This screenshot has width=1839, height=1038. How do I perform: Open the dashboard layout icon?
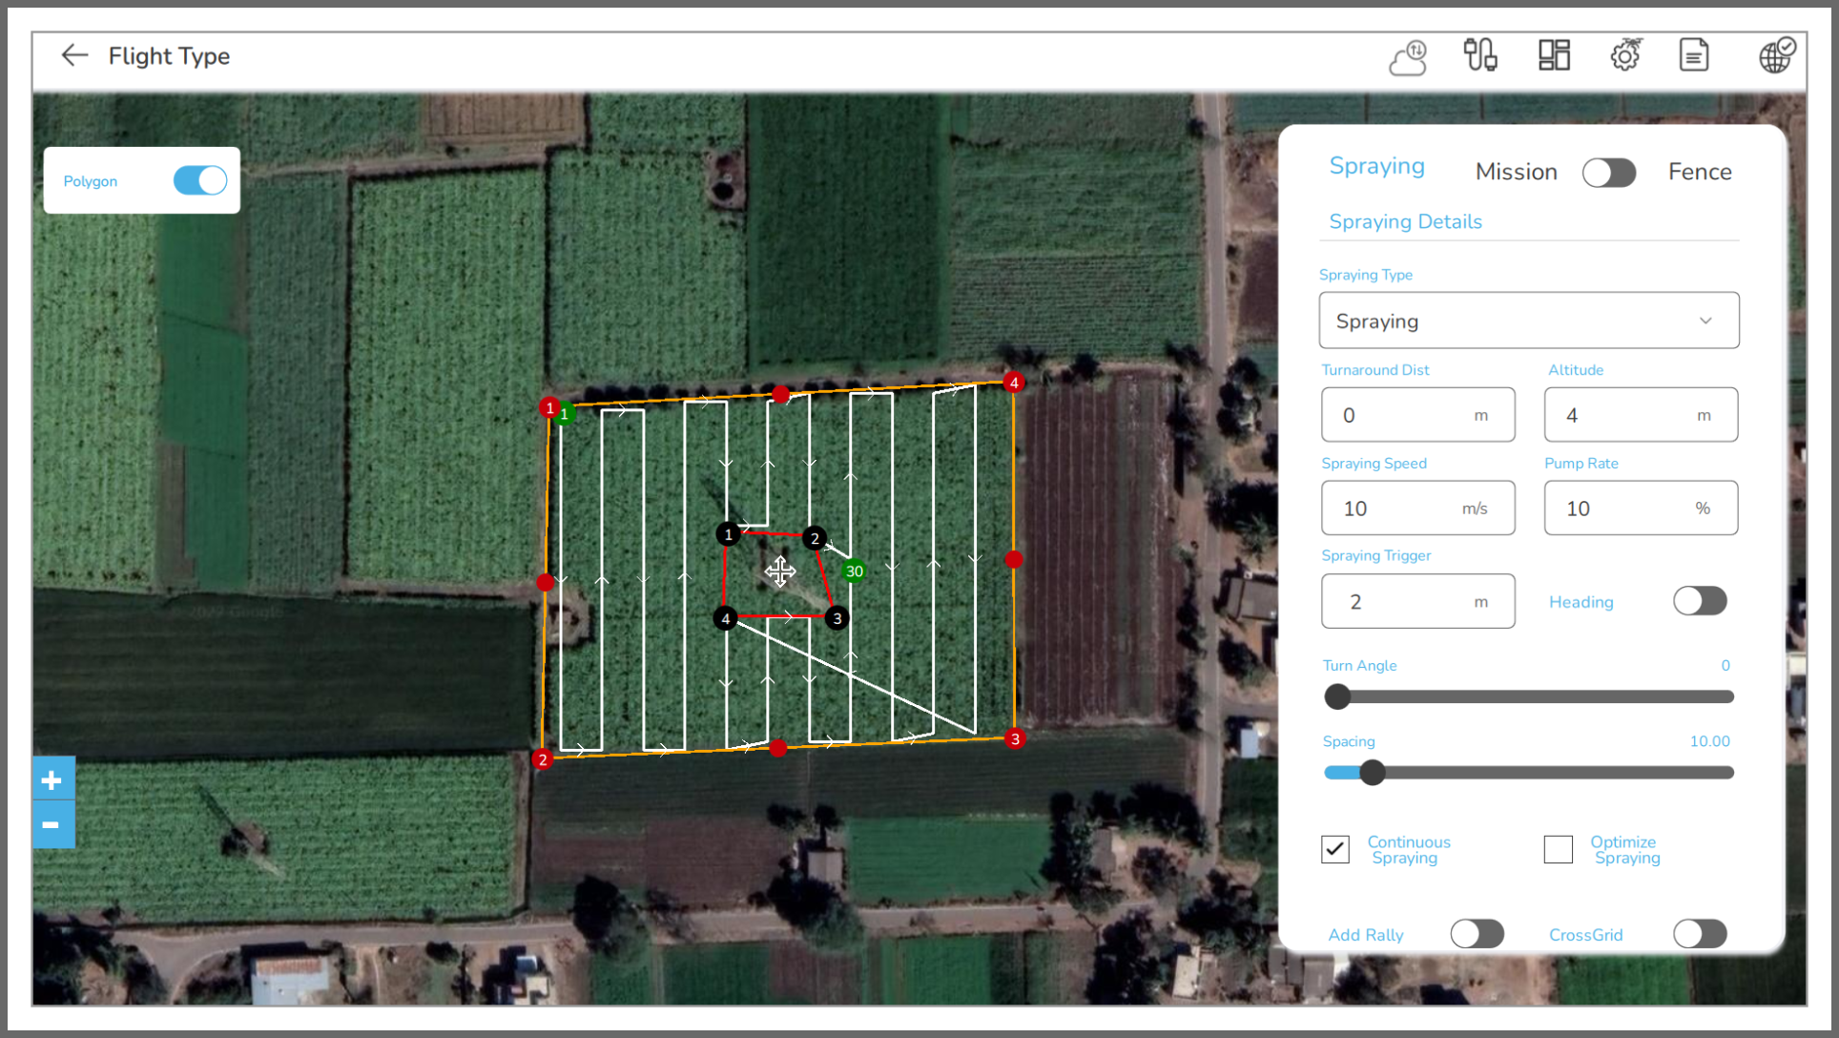click(1554, 55)
